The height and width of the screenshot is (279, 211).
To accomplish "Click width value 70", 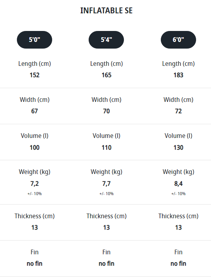I will tap(106, 111).
